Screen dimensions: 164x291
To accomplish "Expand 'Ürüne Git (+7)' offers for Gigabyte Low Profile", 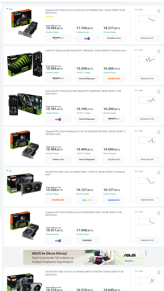I will tap(147, 38).
